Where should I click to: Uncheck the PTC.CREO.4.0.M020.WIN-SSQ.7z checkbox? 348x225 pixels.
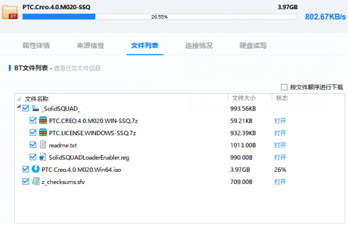[33, 120]
